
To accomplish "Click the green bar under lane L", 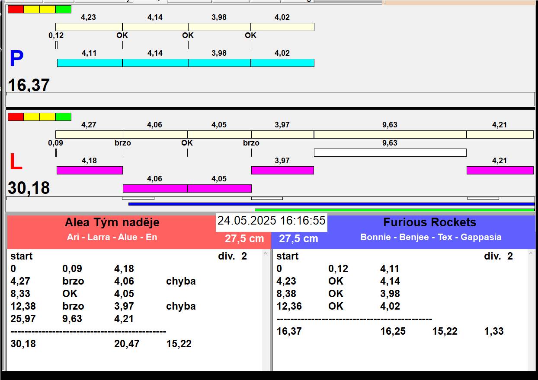I will coord(394,210).
